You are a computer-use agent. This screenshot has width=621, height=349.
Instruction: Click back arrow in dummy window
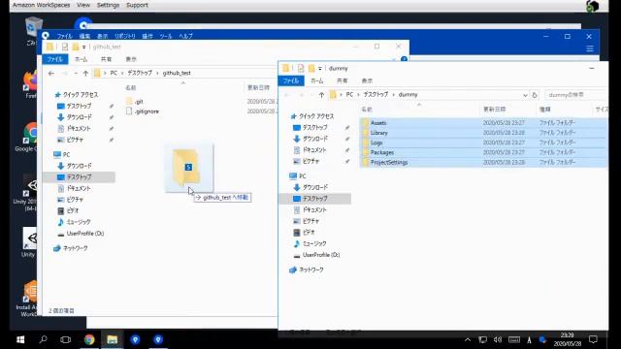click(x=287, y=95)
